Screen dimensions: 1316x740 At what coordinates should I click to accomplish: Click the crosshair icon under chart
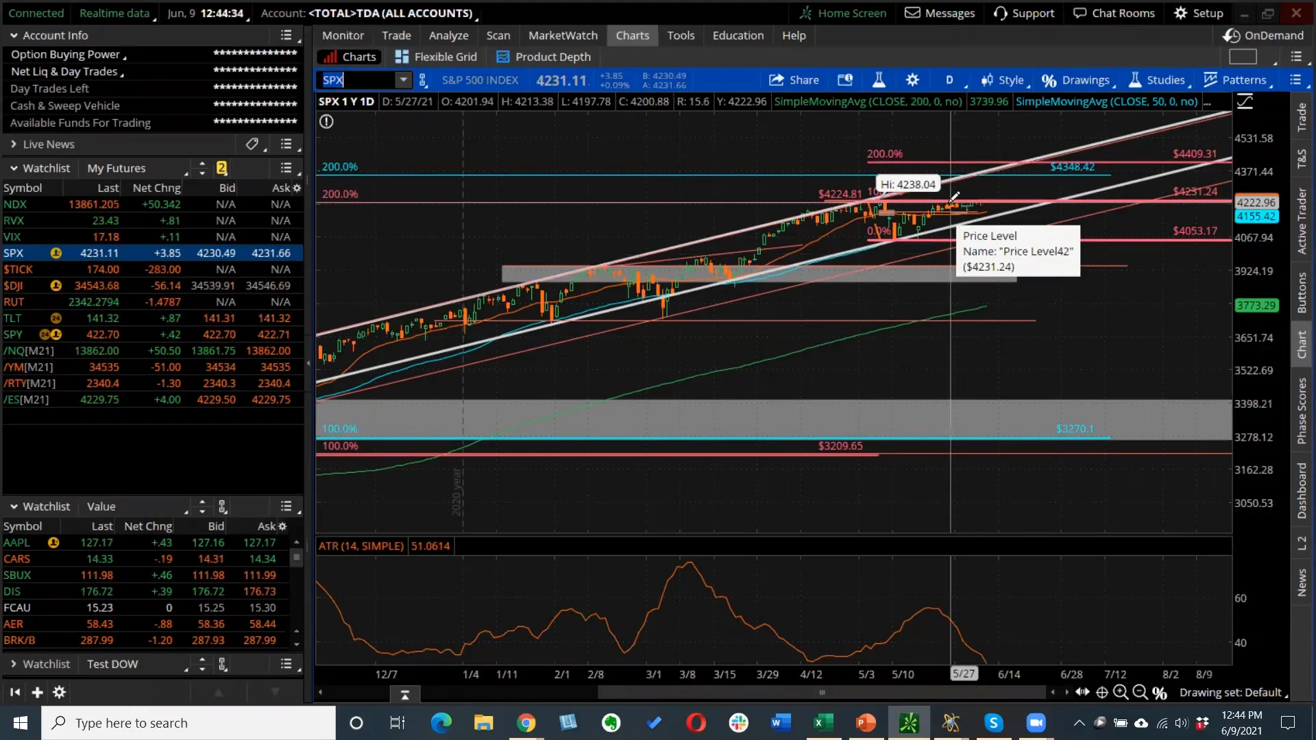[1102, 693]
